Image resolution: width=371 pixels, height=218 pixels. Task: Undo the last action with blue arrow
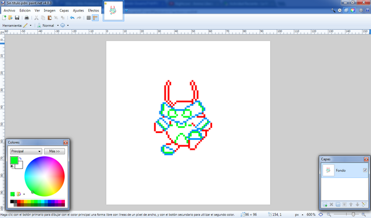(72, 18)
